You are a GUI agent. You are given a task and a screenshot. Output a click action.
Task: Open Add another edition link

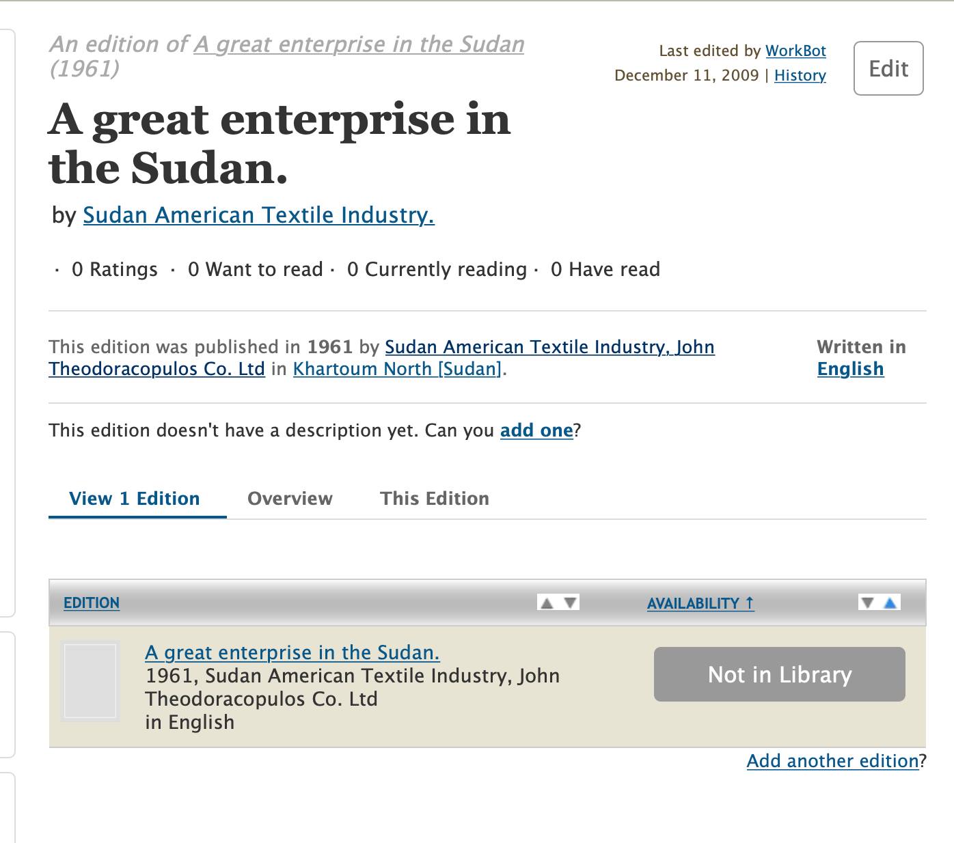pyautogui.click(x=833, y=761)
